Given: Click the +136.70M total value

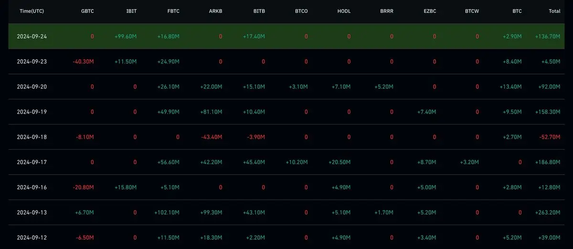Looking at the screenshot, I should click(548, 36).
